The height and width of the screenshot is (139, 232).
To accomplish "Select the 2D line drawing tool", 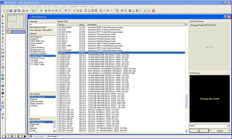I will [x=3, y=72].
